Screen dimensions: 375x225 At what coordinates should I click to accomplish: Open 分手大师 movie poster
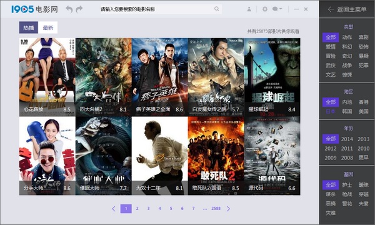pyautogui.click(x=47, y=156)
